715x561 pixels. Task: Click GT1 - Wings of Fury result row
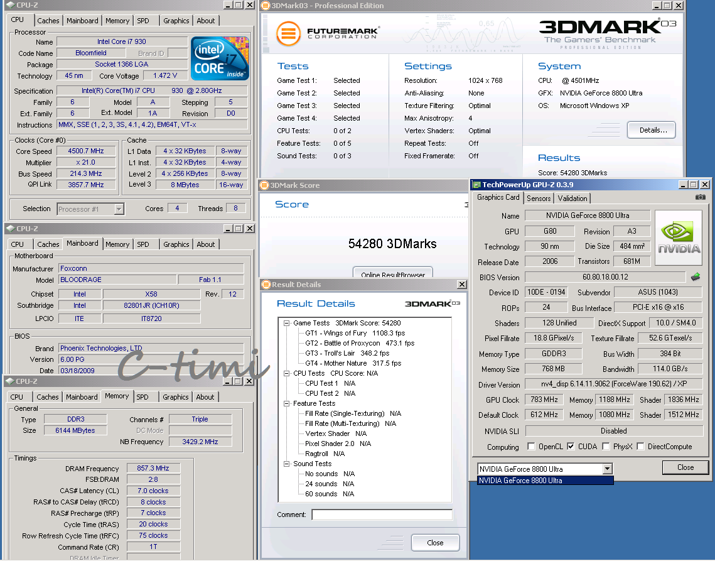pos(355,333)
